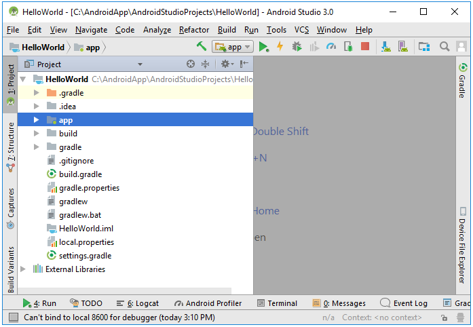Viewport: 473px width, 327px height.
Task: Click the Search Everywhere magnifier icon
Action: (444, 46)
